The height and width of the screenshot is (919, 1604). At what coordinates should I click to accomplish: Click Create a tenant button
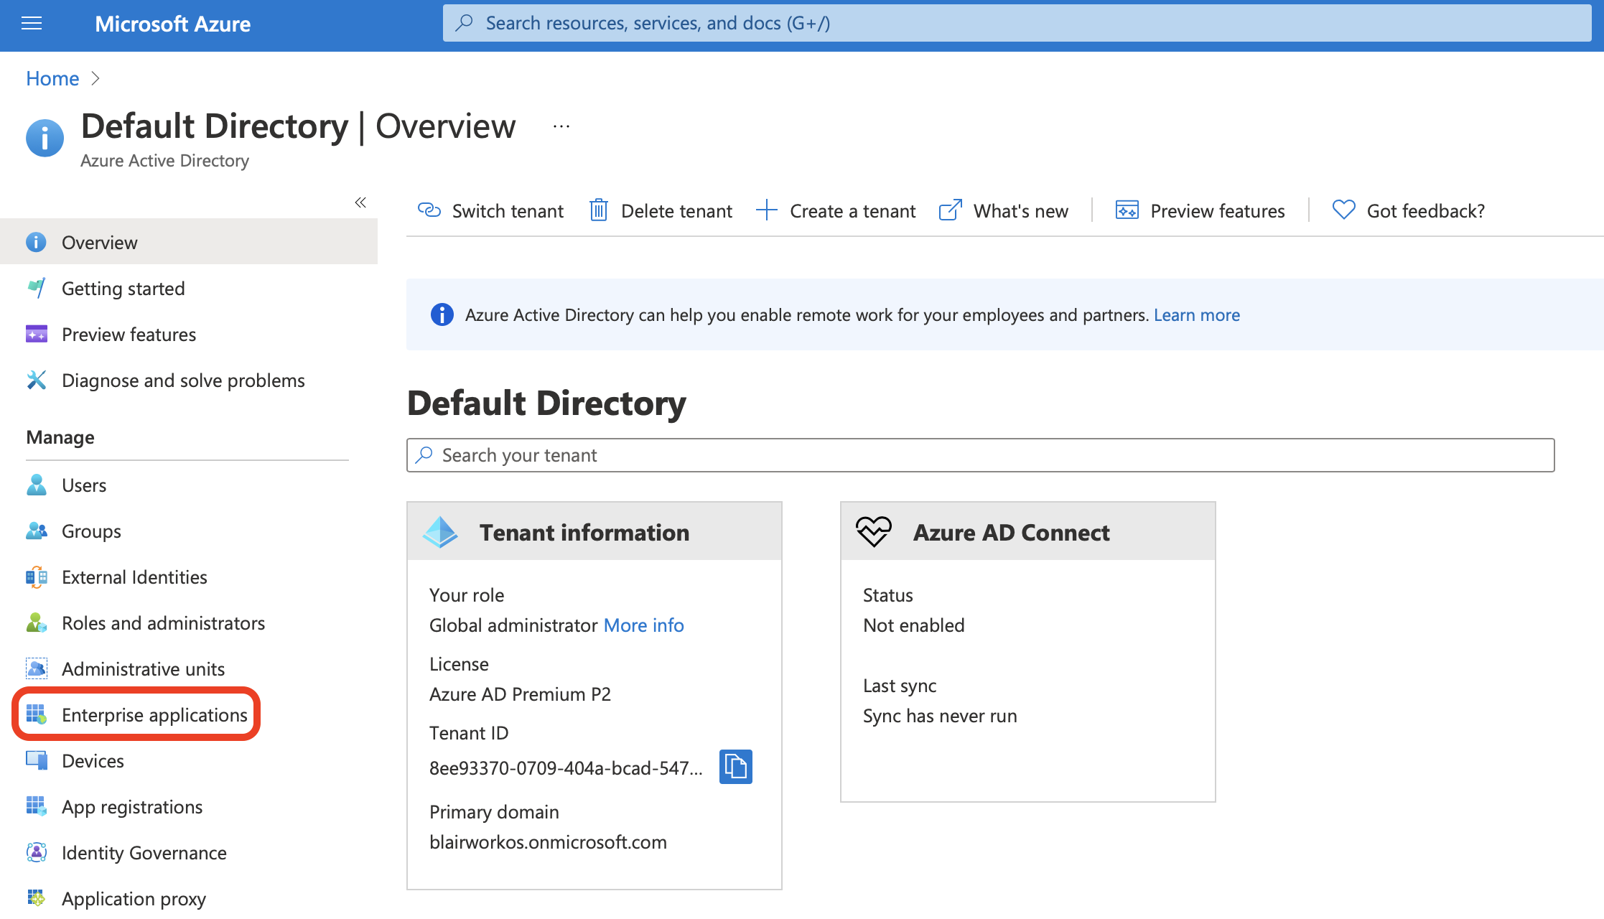(x=836, y=210)
